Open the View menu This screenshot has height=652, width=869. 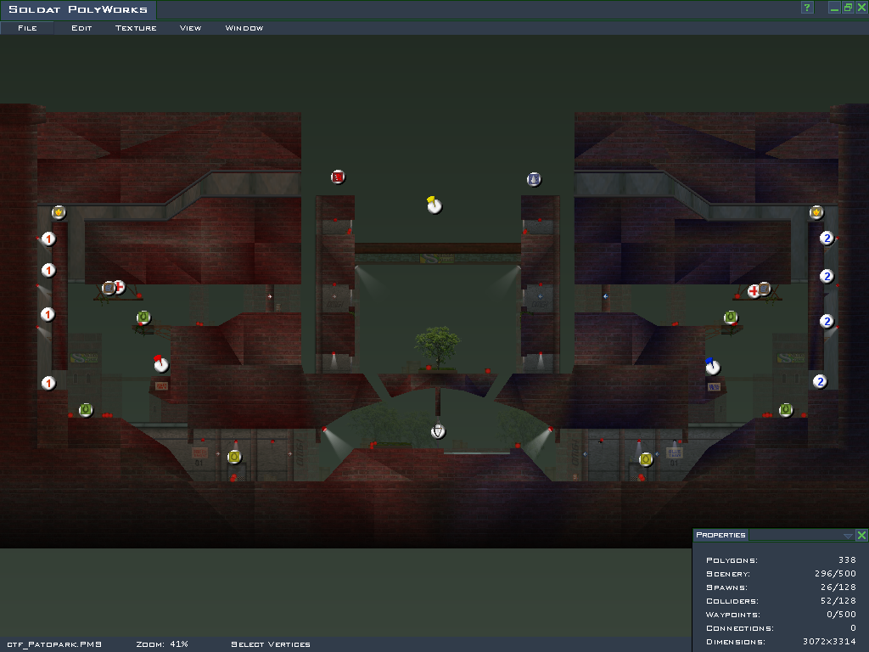pos(190,28)
